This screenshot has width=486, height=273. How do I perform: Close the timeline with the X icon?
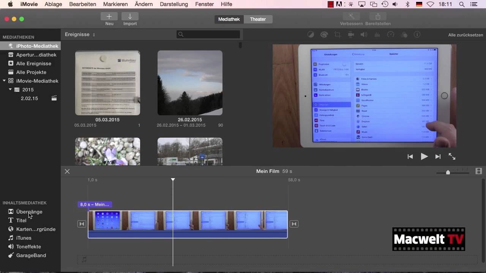pos(67,171)
